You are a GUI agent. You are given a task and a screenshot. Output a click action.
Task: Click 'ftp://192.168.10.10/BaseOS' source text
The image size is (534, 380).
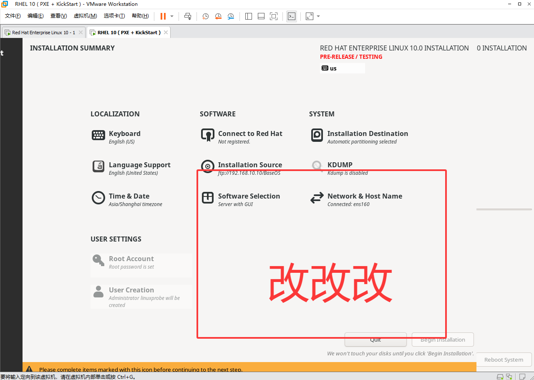[249, 173]
